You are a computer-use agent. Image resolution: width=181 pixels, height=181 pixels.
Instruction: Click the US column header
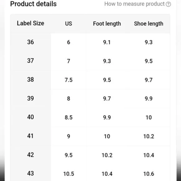[x=69, y=24]
